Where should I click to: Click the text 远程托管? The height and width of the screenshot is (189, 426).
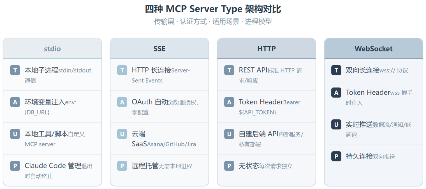click(145, 166)
